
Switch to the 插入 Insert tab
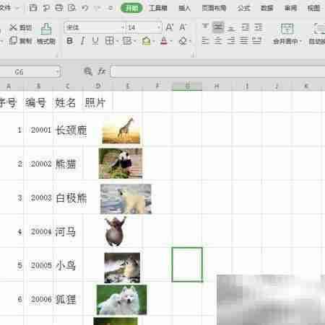(185, 8)
